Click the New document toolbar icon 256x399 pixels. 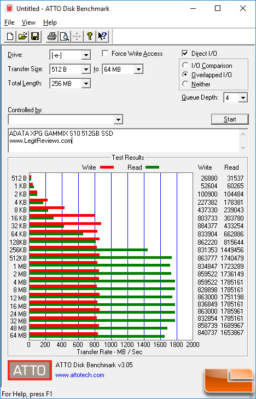click(x=10, y=36)
